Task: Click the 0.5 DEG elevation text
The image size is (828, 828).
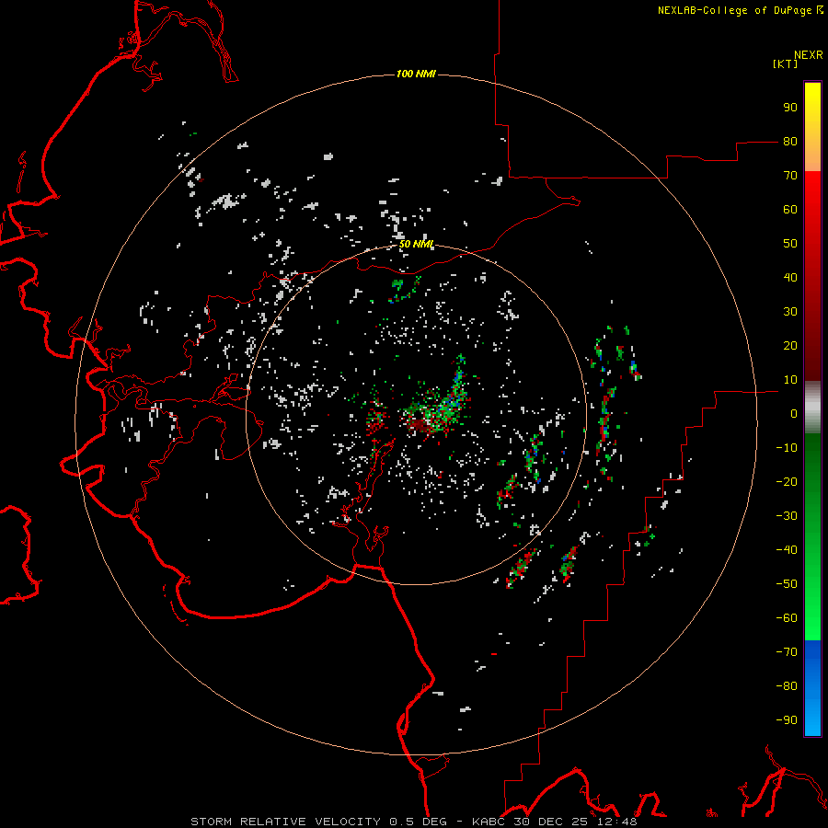Action: pos(419,822)
